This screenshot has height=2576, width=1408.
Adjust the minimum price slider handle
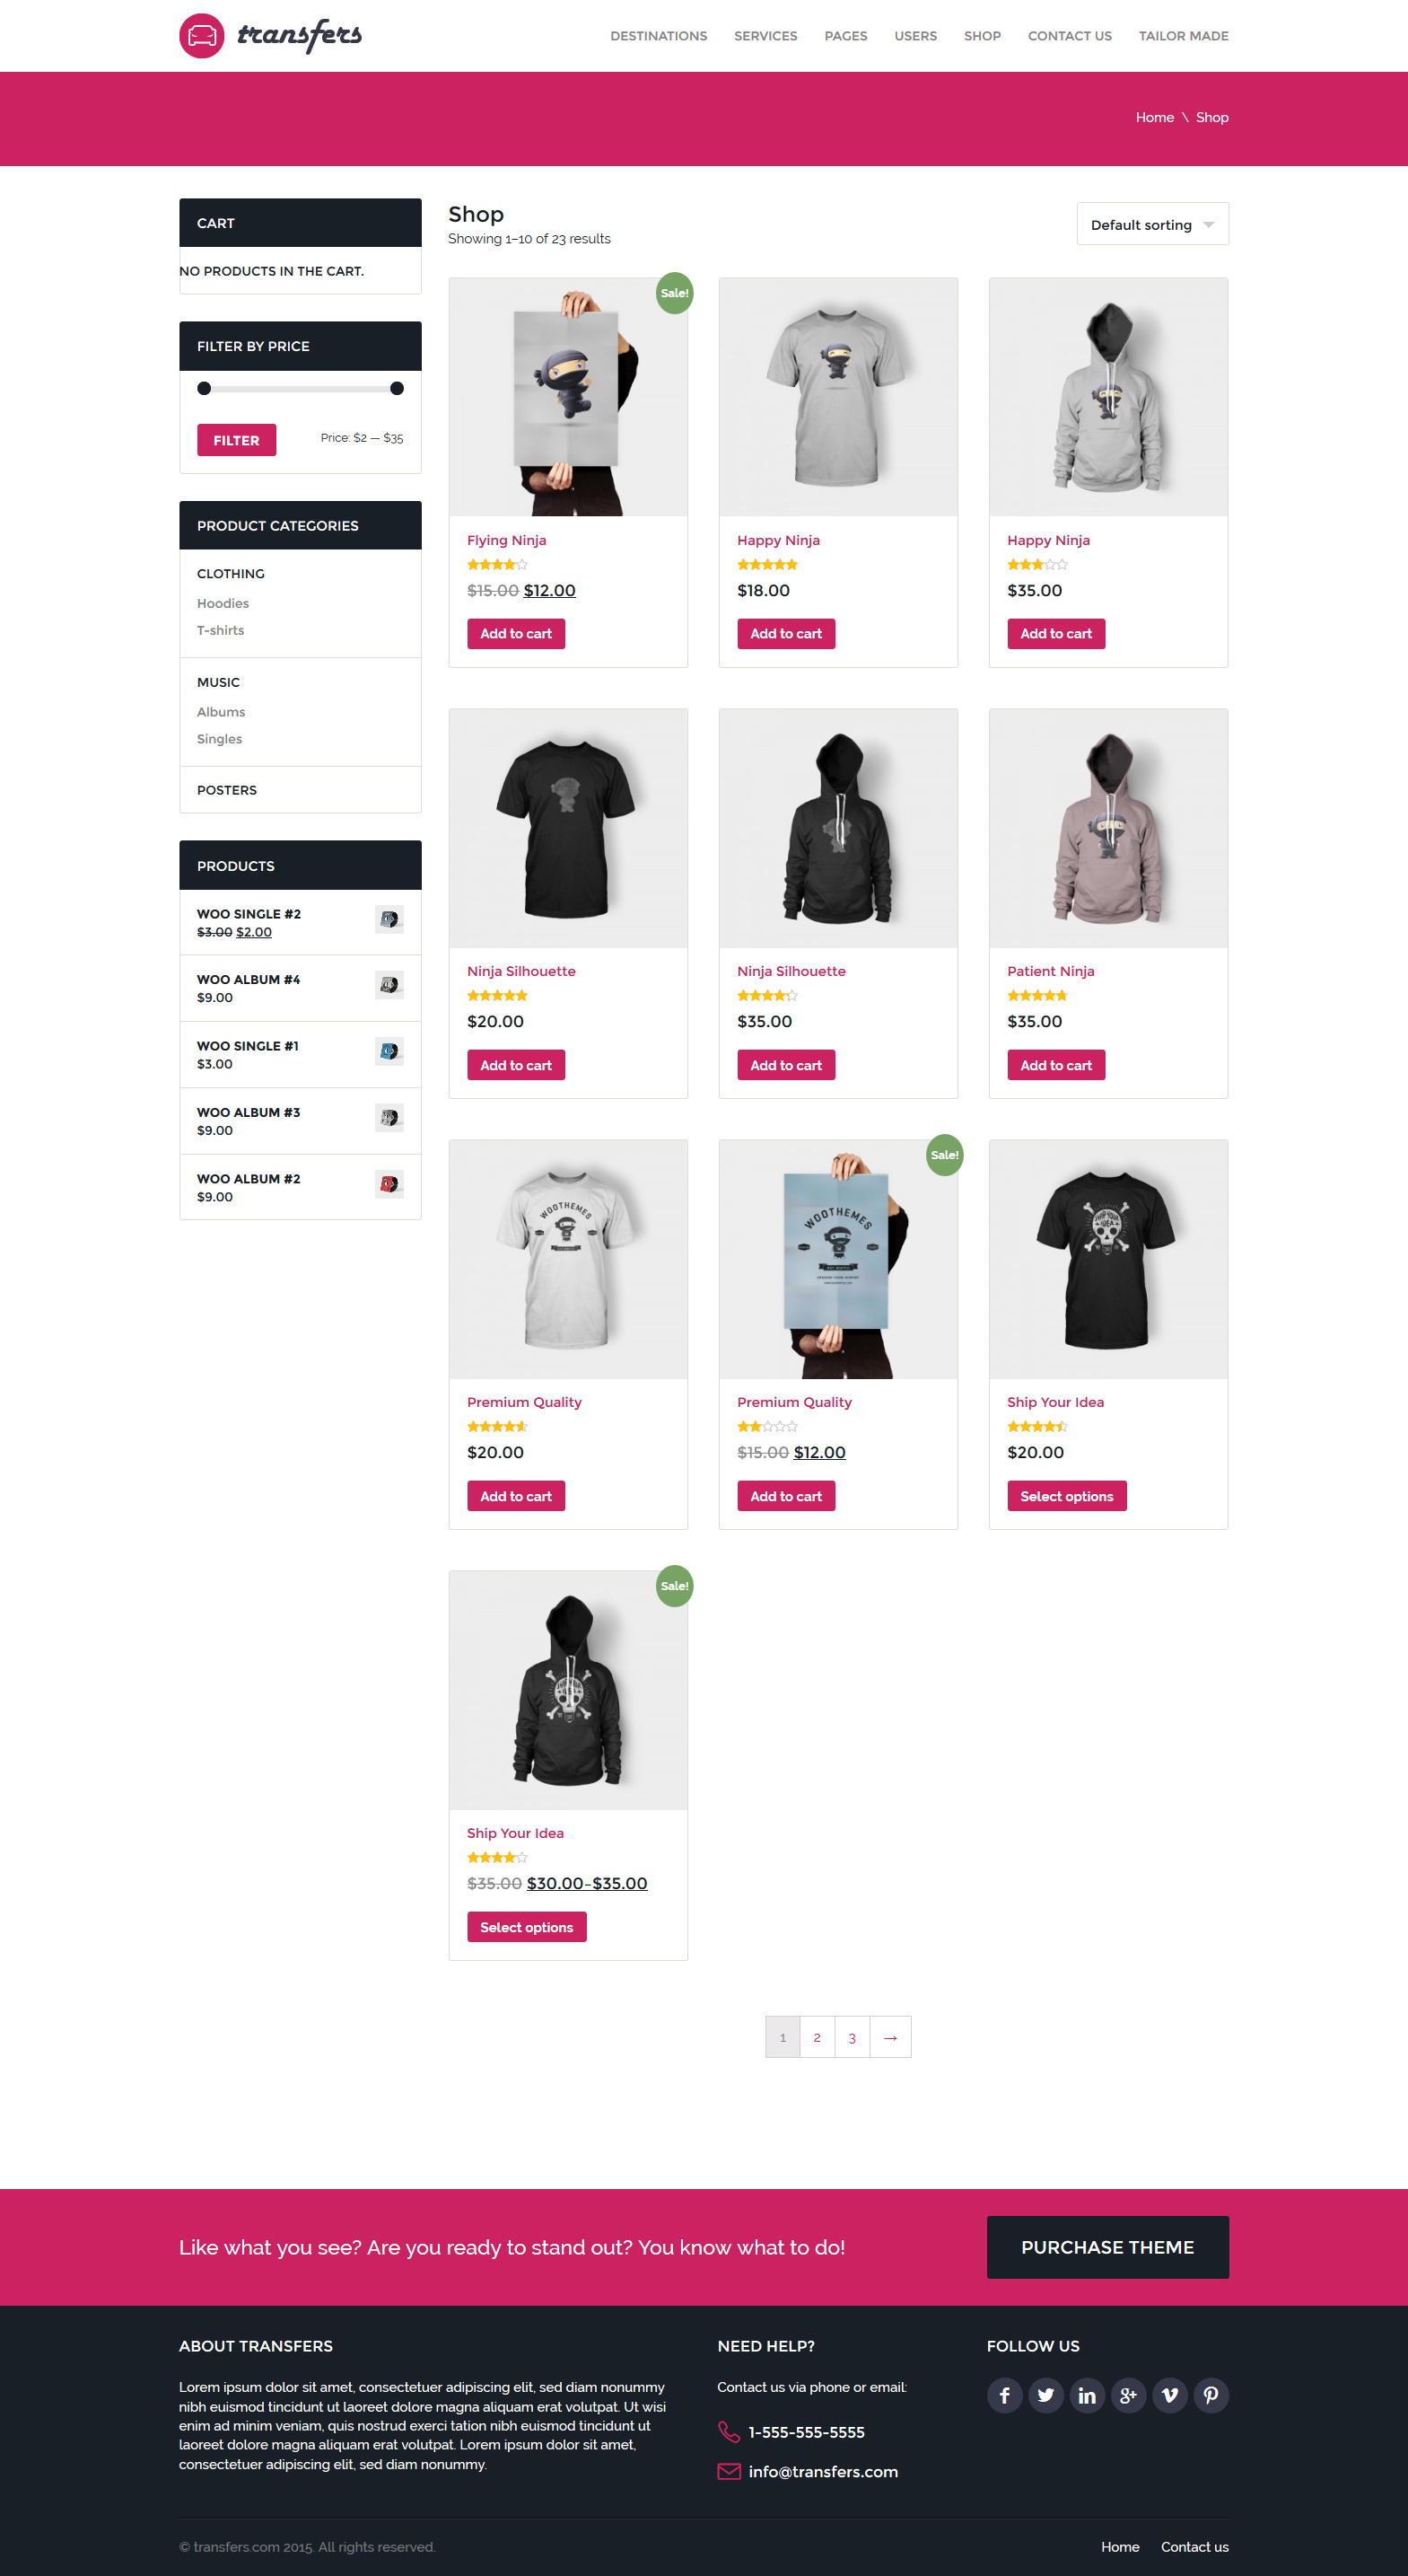[x=204, y=388]
